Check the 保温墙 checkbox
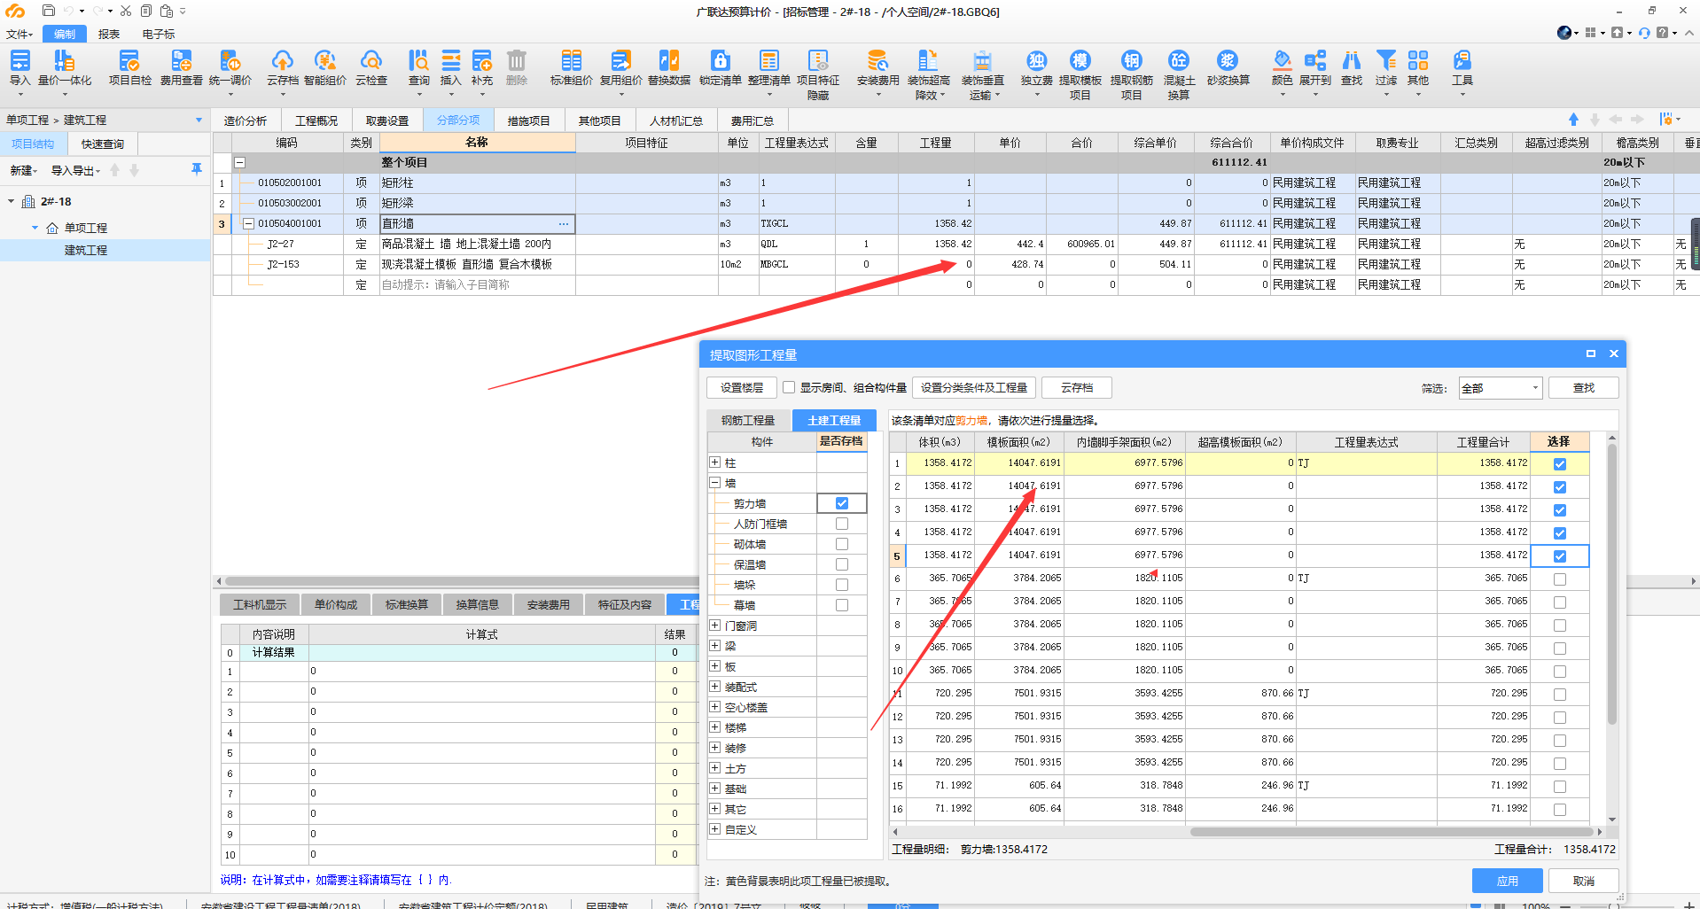 point(842,564)
